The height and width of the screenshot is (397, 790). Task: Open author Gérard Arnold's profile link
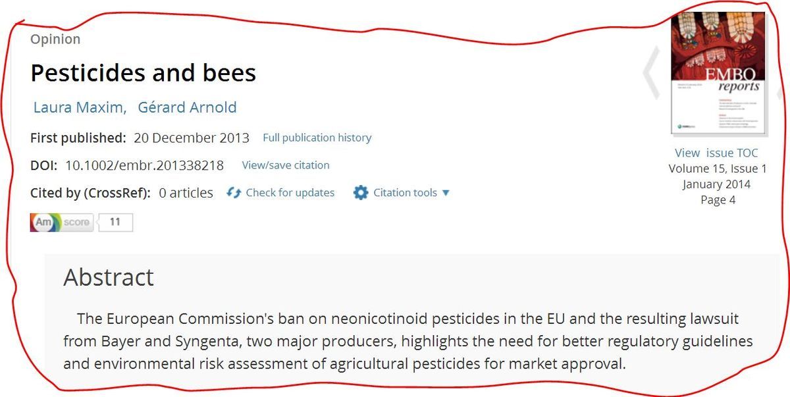[x=187, y=107]
